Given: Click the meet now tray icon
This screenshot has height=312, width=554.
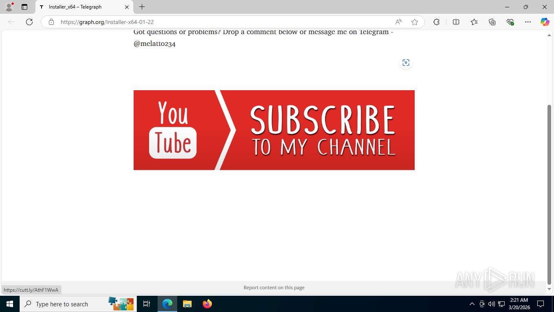Looking at the screenshot, I should click(482, 304).
